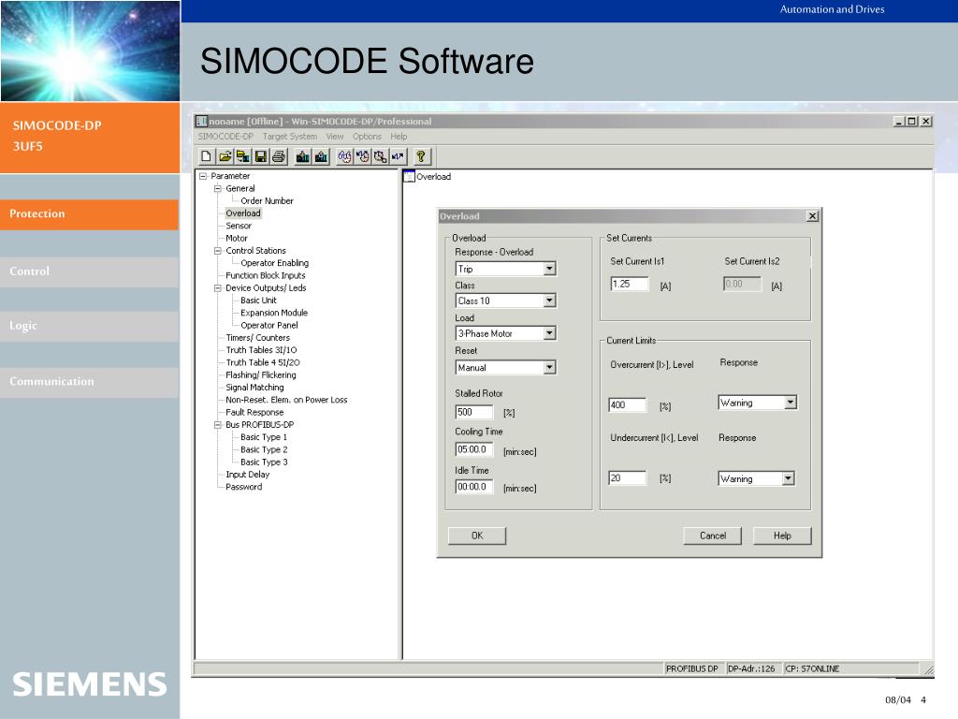This screenshot has width=958, height=719.
Task: Select Operator Panel in the tree
Action: click(269, 325)
